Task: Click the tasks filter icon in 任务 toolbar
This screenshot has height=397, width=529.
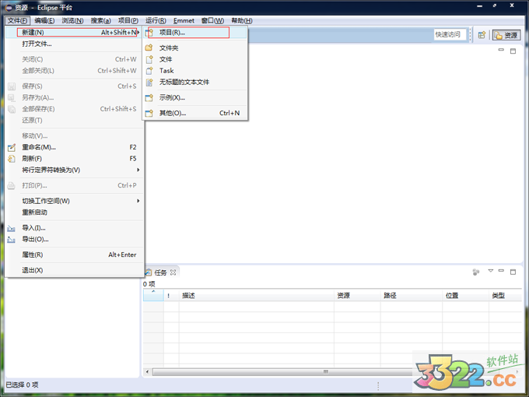Action: pos(475,272)
